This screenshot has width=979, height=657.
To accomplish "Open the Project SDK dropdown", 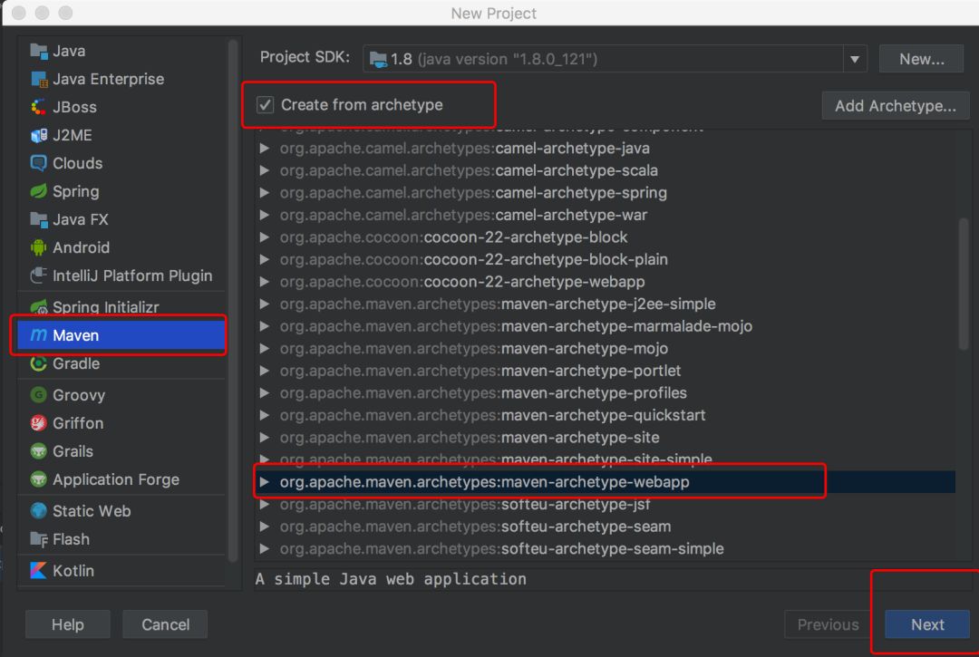I will click(853, 58).
